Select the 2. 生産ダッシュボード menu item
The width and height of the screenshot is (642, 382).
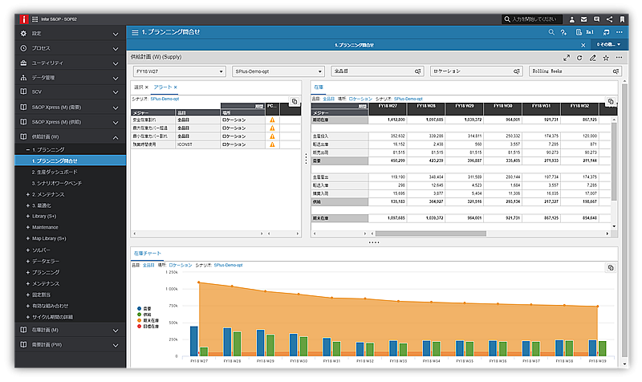(x=55, y=173)
